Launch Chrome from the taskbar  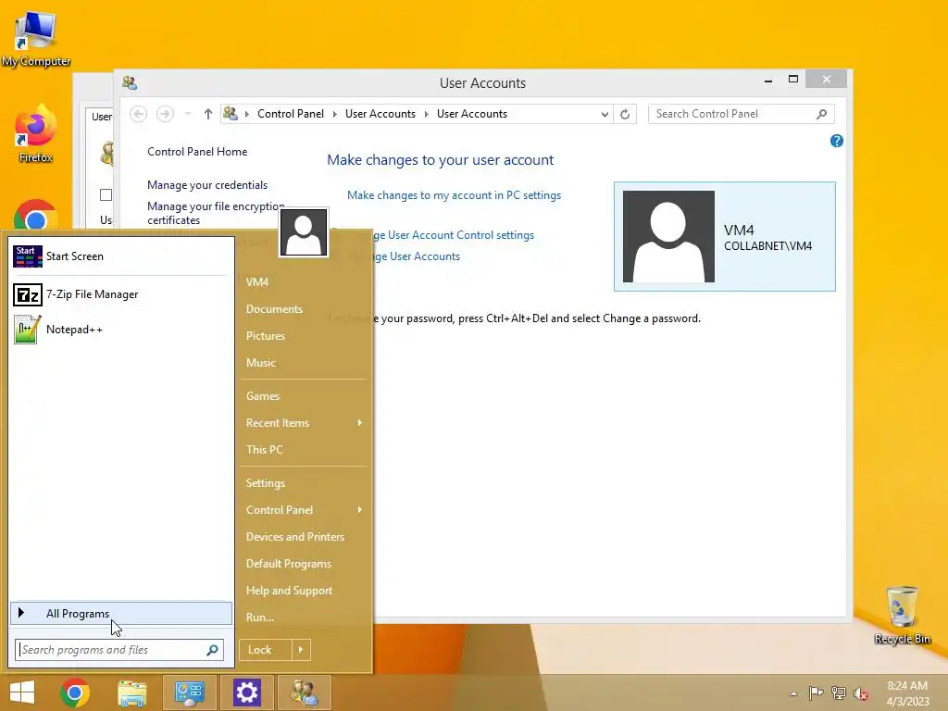(x=75, y=692)
